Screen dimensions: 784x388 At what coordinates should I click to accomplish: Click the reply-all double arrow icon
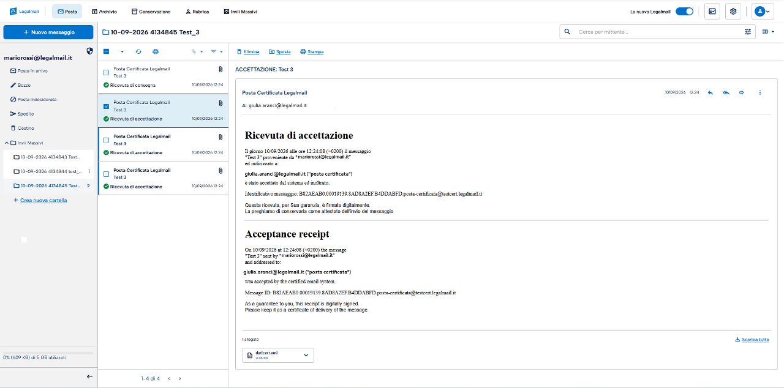pos(726,92)
